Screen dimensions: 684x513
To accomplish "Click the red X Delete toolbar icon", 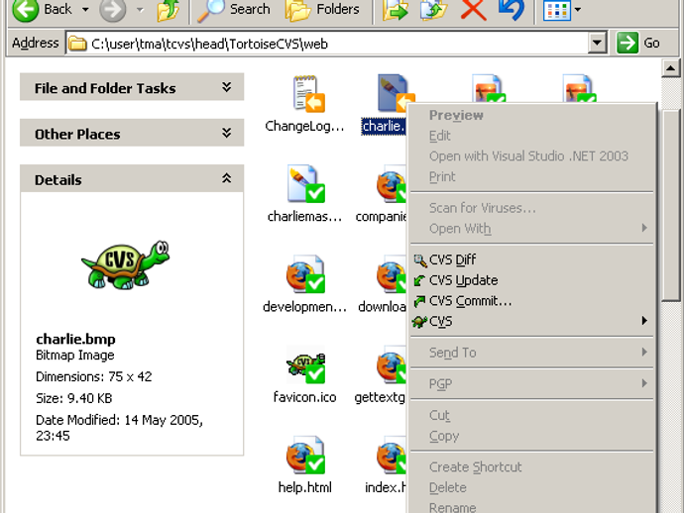I will point(473,10).
